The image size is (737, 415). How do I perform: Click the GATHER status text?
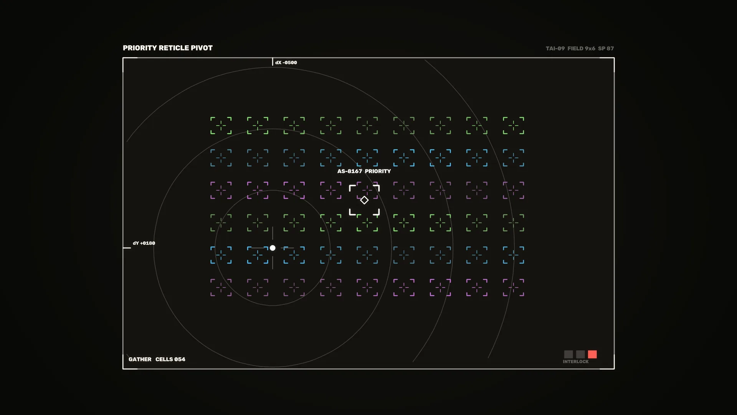tap(140, 359)
